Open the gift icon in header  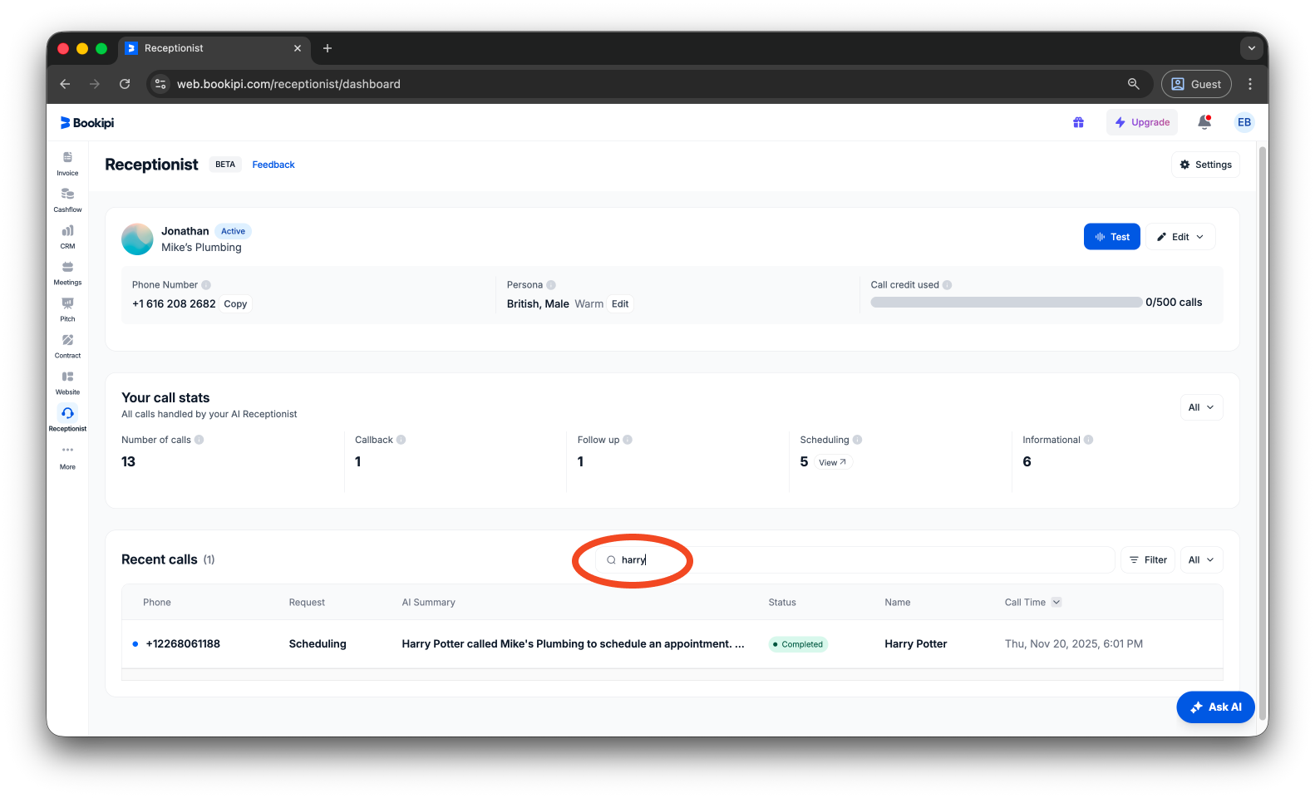pyautogui.click(x=1078, y=122)
